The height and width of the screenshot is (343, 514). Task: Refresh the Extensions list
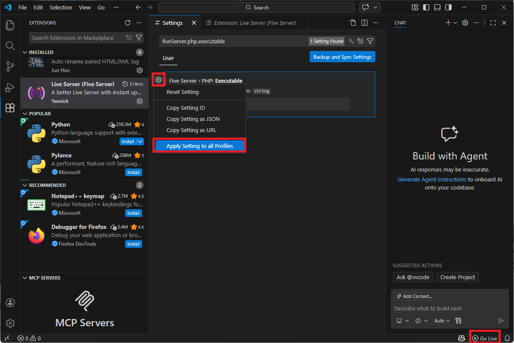pyautogui.click(x=128, y=23)
